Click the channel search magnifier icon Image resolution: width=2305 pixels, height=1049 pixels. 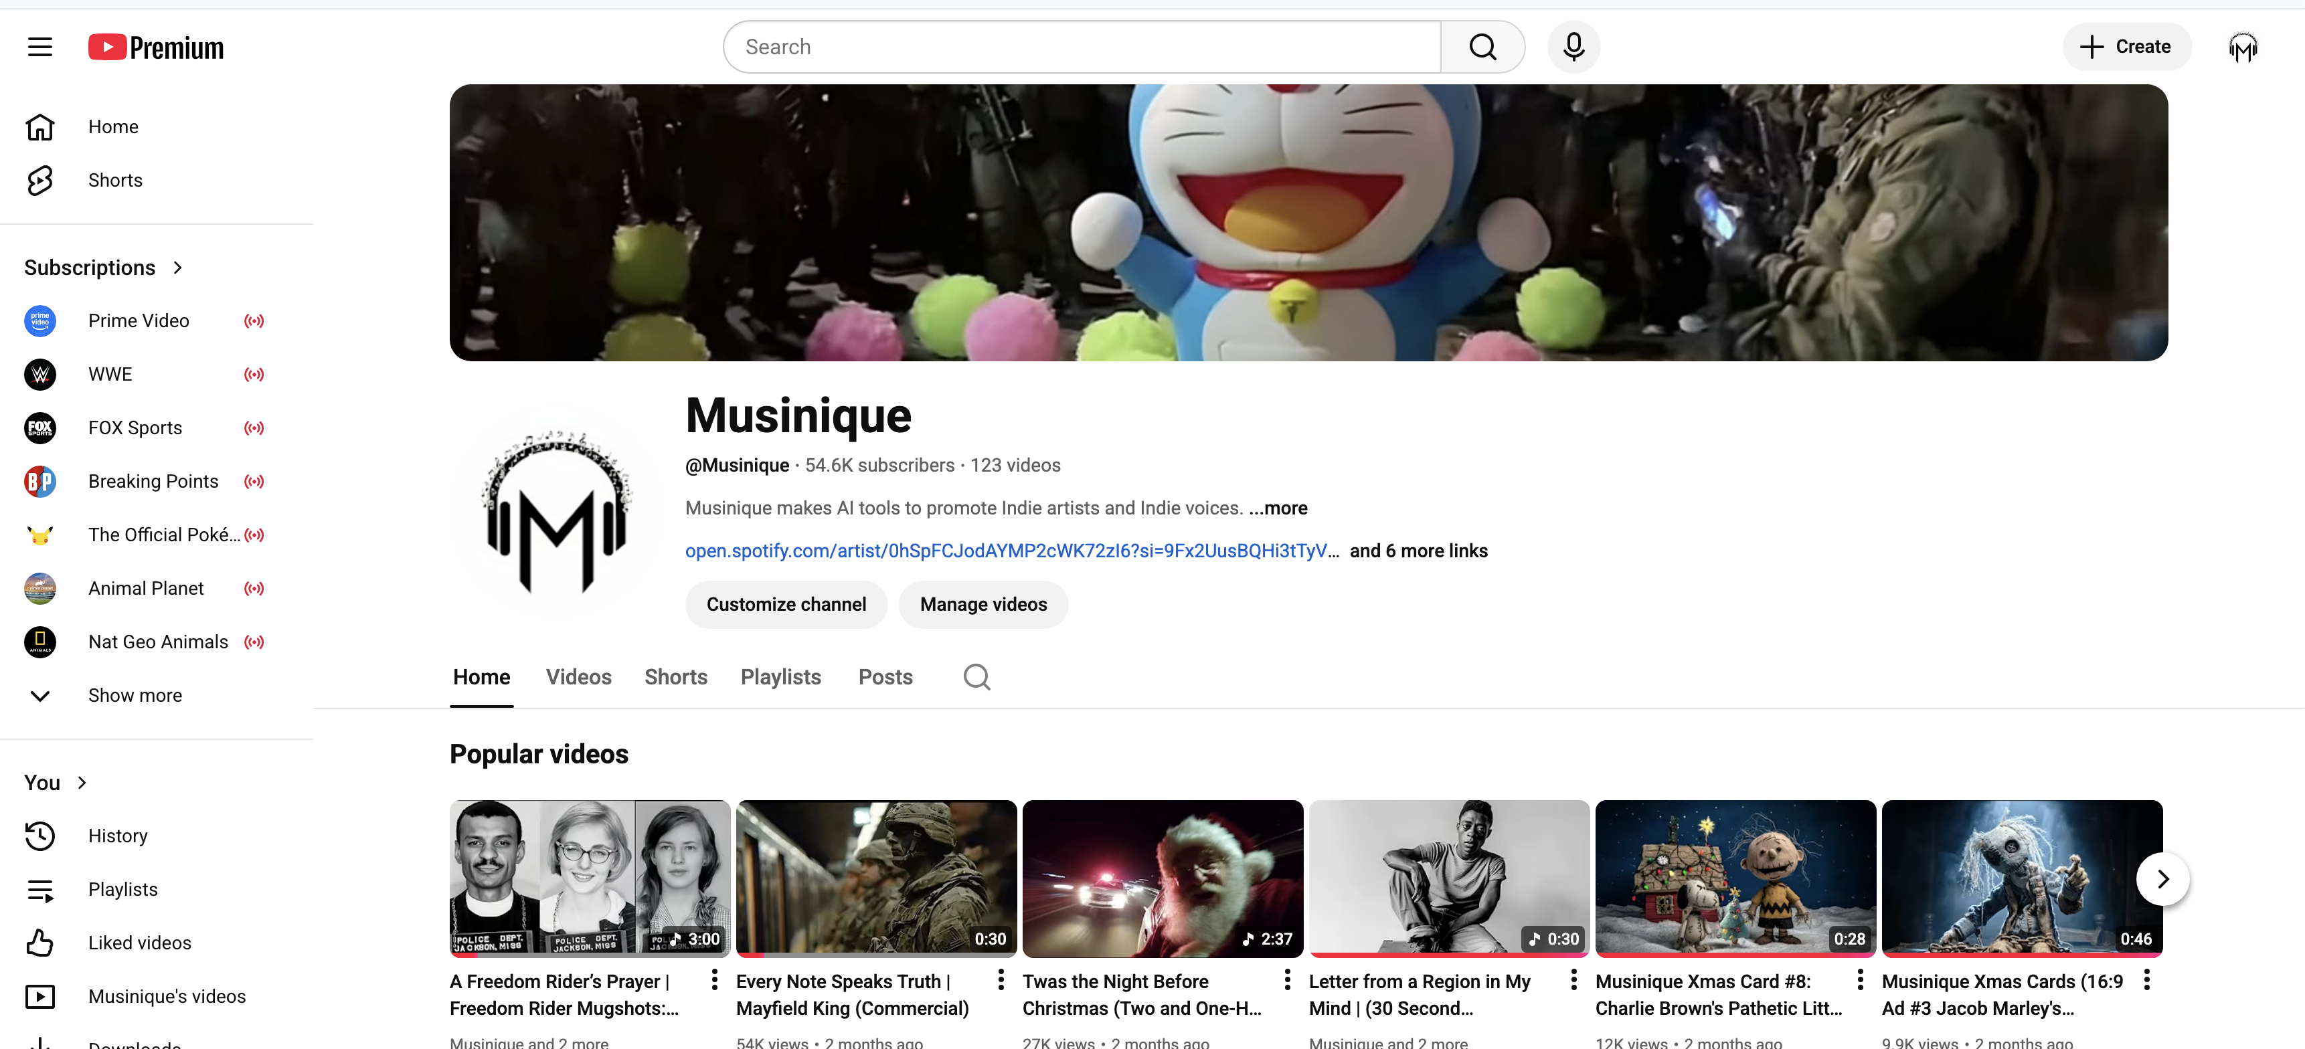click(x=976, y=677)
